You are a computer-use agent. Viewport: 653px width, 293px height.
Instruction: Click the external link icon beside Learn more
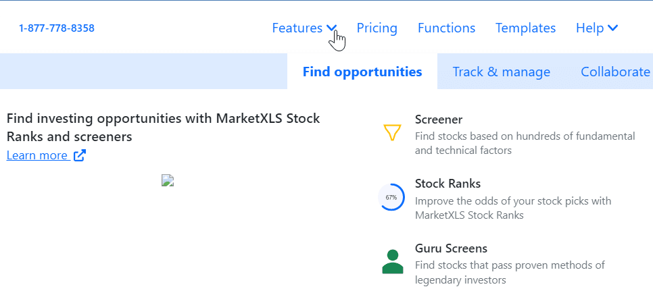point(80,156)
